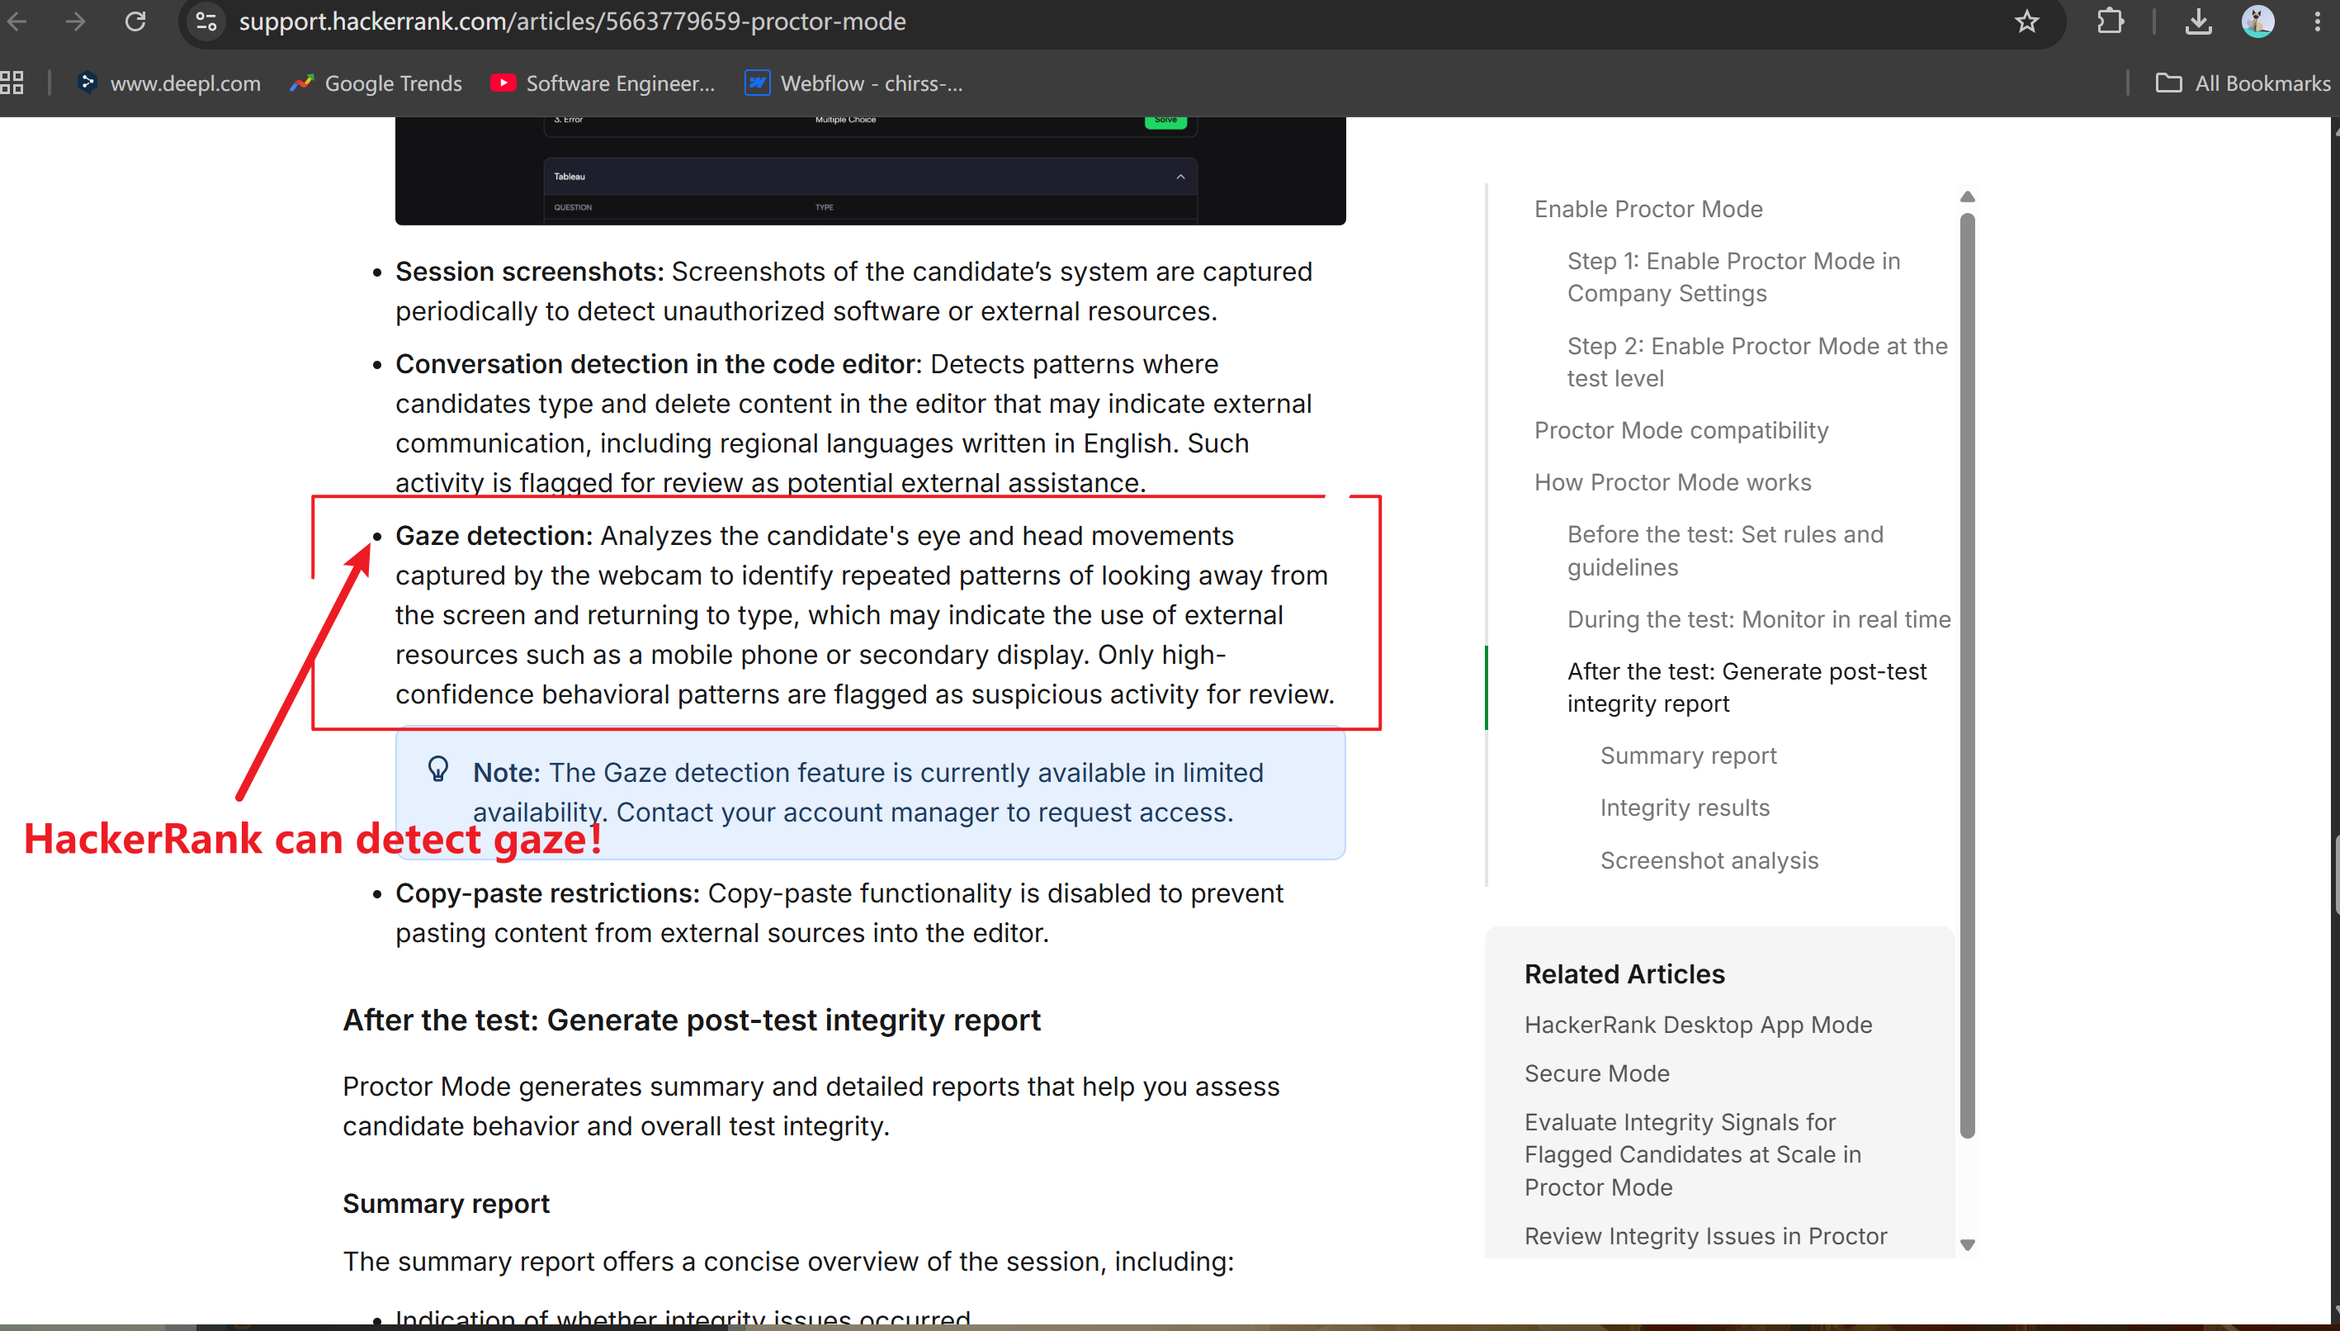Jump to How Proctor Mode works

click(1672, 481)
